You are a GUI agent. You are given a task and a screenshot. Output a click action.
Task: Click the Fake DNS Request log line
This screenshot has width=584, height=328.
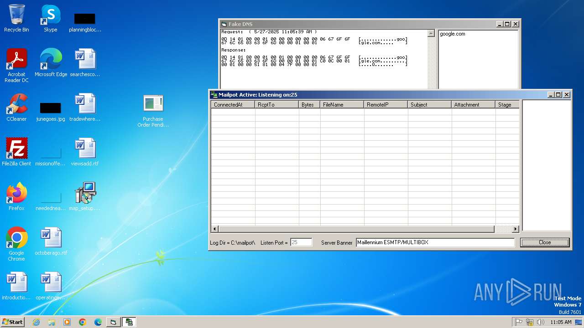coord(269,32)
